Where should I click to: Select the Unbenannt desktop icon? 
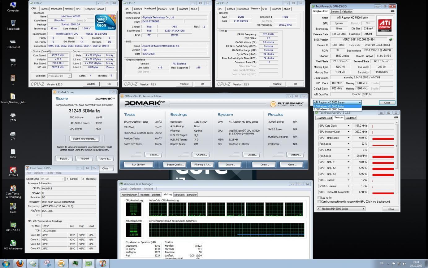point(13,43)
